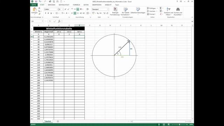Switch to the SEITENLAYOUT ribbon tab
The height and width of the screenshot is (126, 224).
click(x=64, y=5)
